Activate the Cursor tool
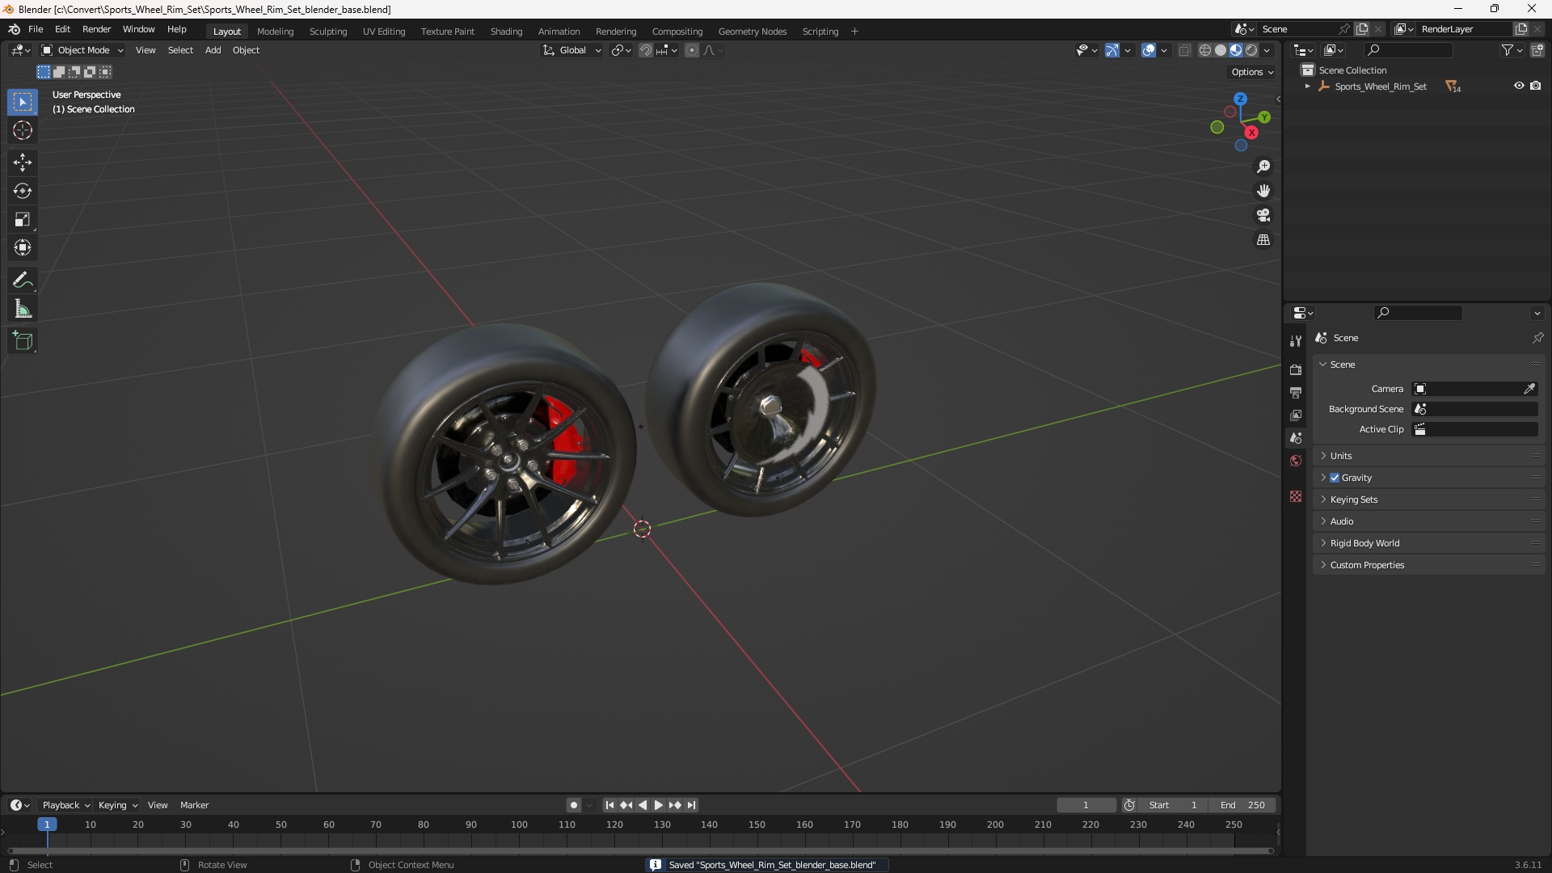 (x=23, y=130)
